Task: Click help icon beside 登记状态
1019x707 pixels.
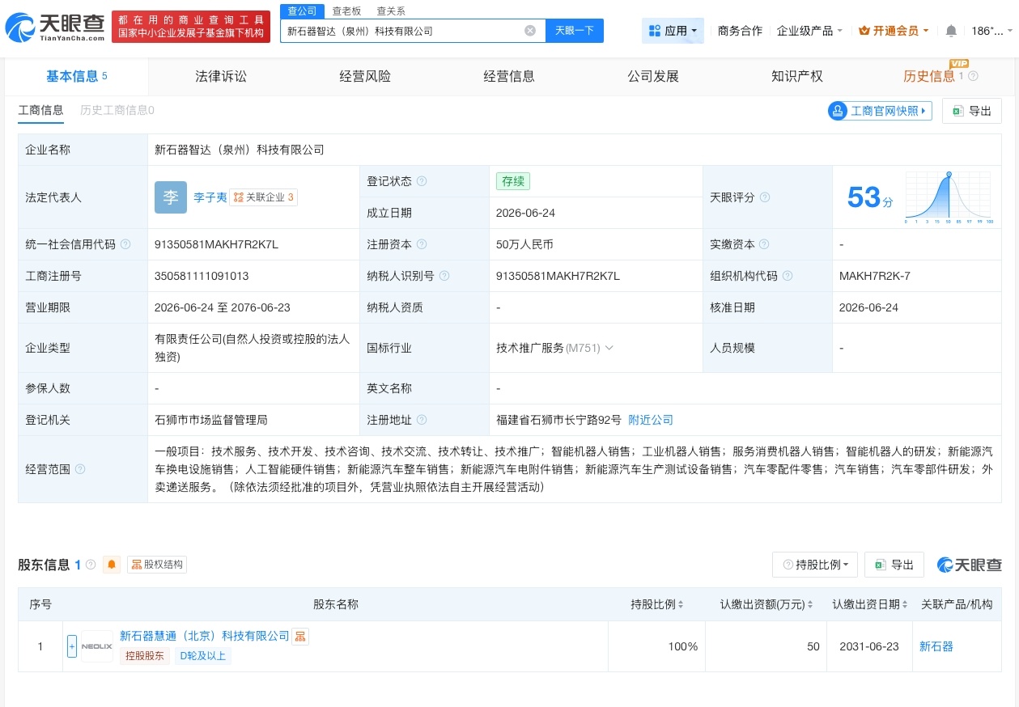Action: pyautogui.click(x=422, y=181)
